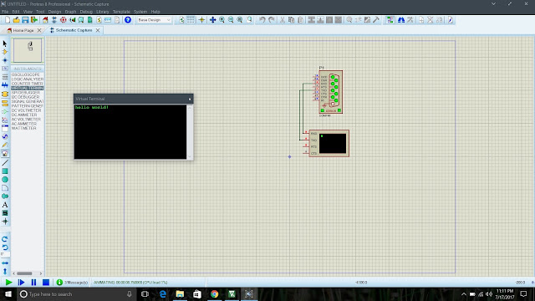Click the Virtual Terminal scroll down arrow
535x301 pixels.
[x=190, y=156]
